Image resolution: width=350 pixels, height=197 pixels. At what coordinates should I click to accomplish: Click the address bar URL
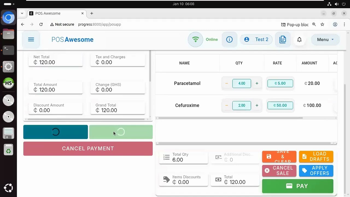pyautogui.click(x=100, y=24)
